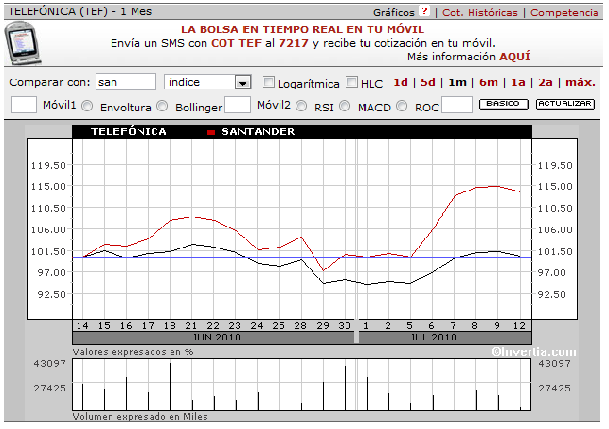The image size is (609, 429).
Task: Click the Móvil1 period input box
Action: tap(24, 104)
